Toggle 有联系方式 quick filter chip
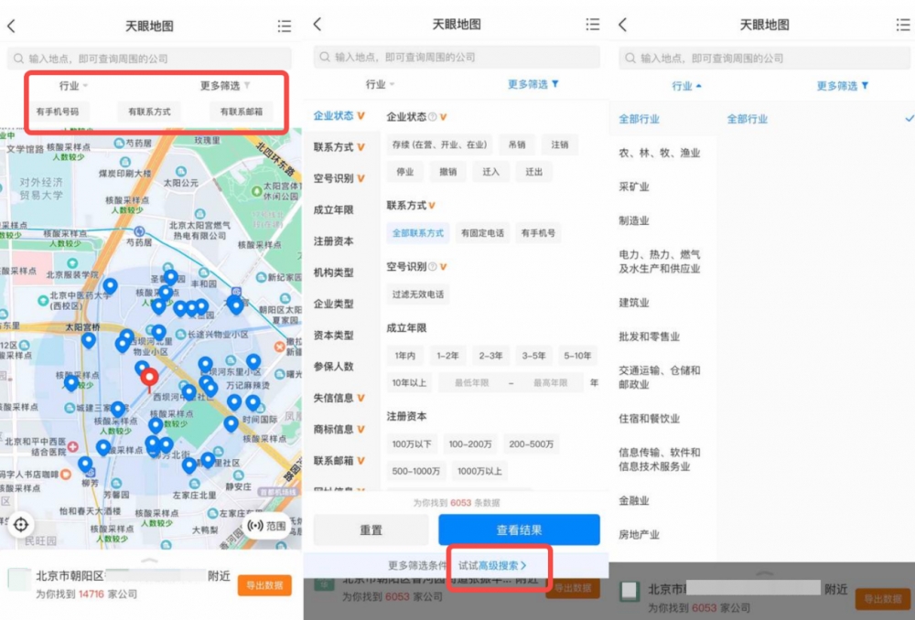Image resolution: width=915 pixels, height=620 pixels. click(149, 112)
